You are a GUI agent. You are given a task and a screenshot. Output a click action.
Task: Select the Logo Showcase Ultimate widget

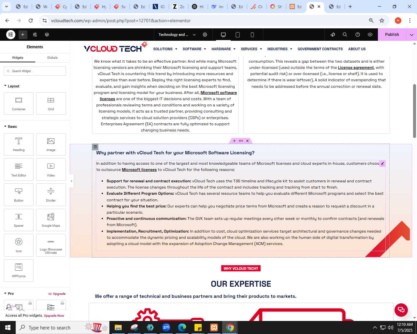51,245
